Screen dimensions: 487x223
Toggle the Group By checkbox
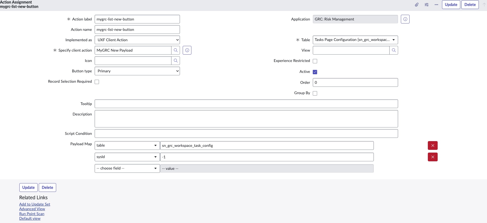click(315, 93)
